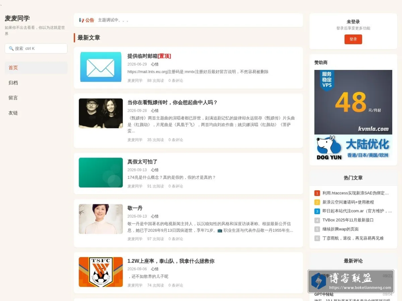
Task: Click the GPT中转站 commenter name
Action: click(324, 294)
